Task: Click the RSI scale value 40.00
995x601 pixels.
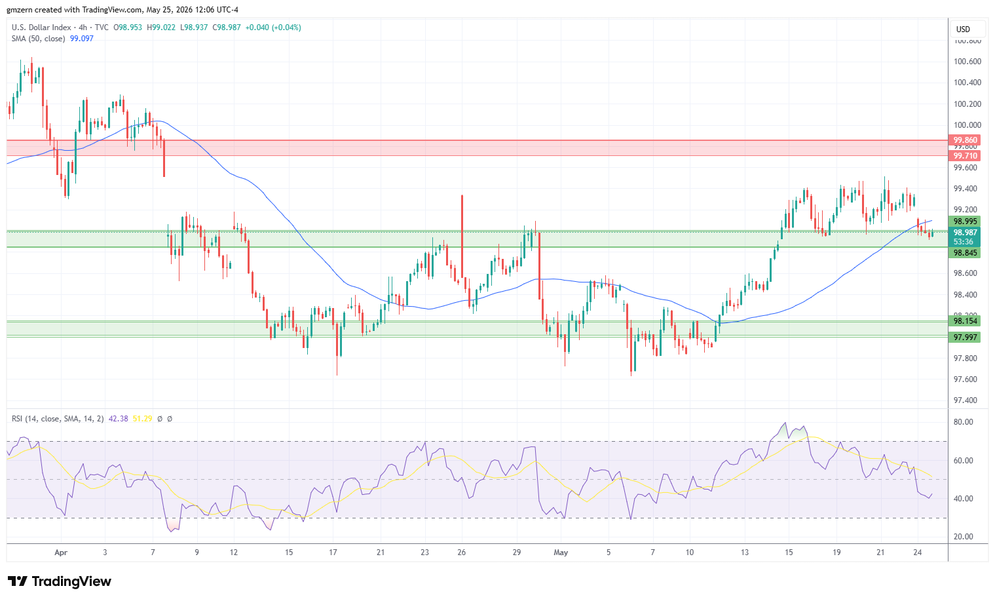Action: point(964,499)
